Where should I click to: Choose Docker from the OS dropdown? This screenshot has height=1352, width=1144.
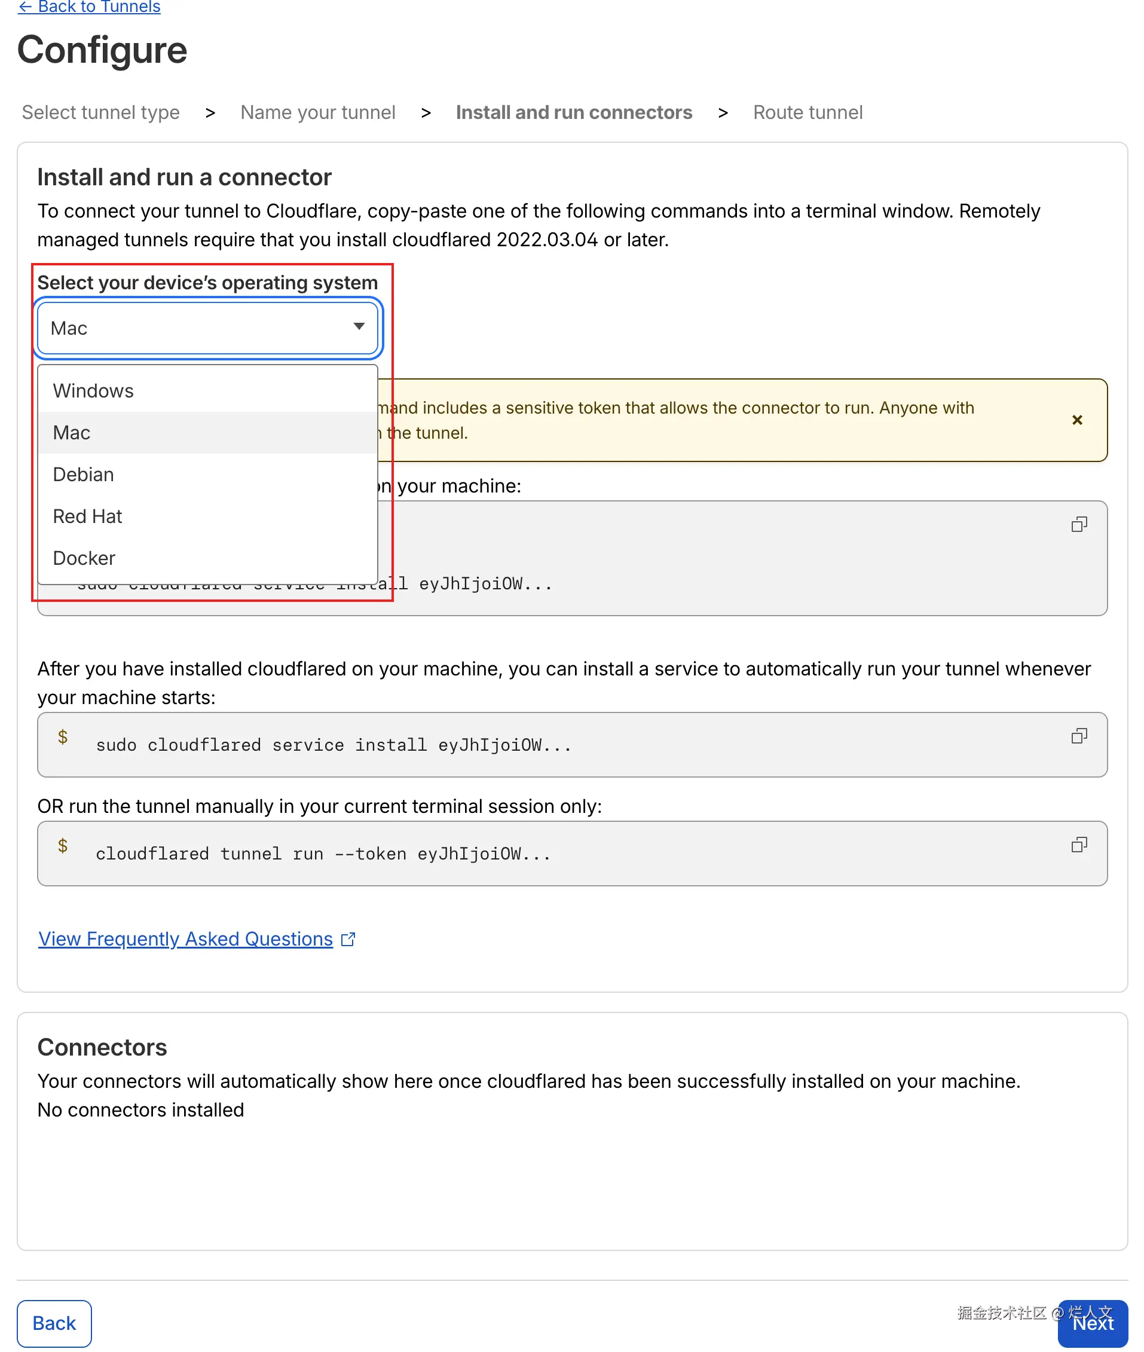click(84, 558)
